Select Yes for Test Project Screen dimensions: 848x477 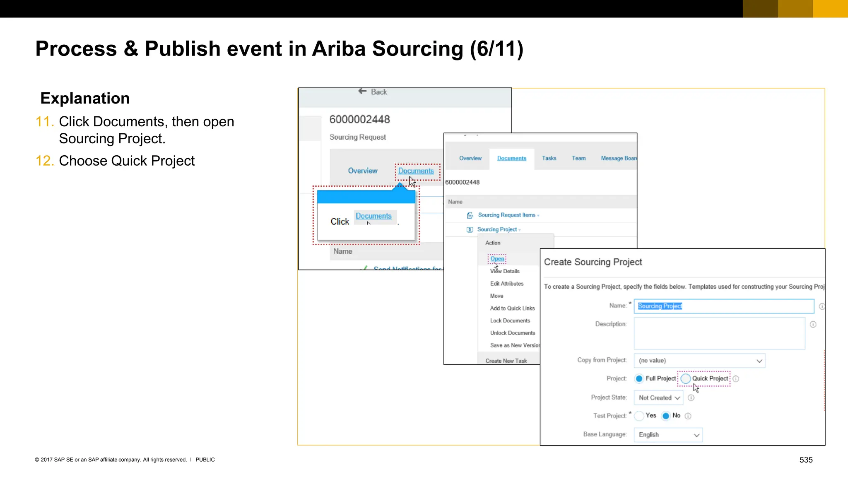pos(639,416)
